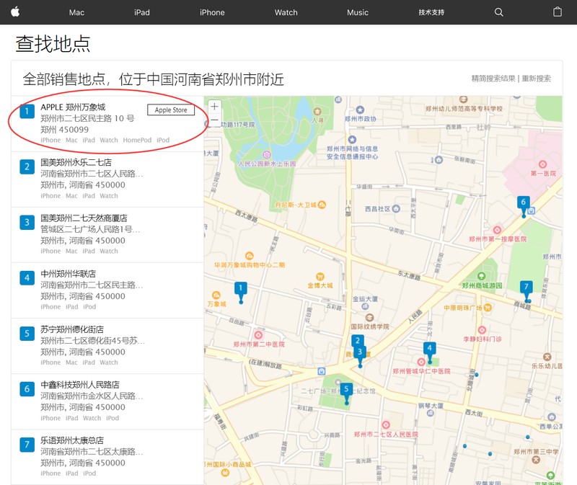Open the Mac menu

click(x=76, y=12)
